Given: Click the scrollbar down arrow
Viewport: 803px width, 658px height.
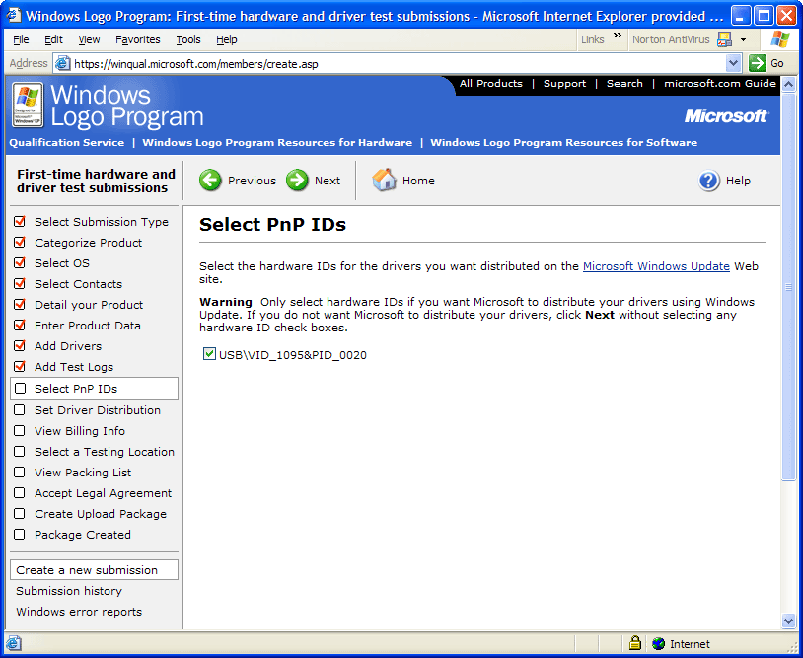Looking at the screenshot, I should point(788,621).
